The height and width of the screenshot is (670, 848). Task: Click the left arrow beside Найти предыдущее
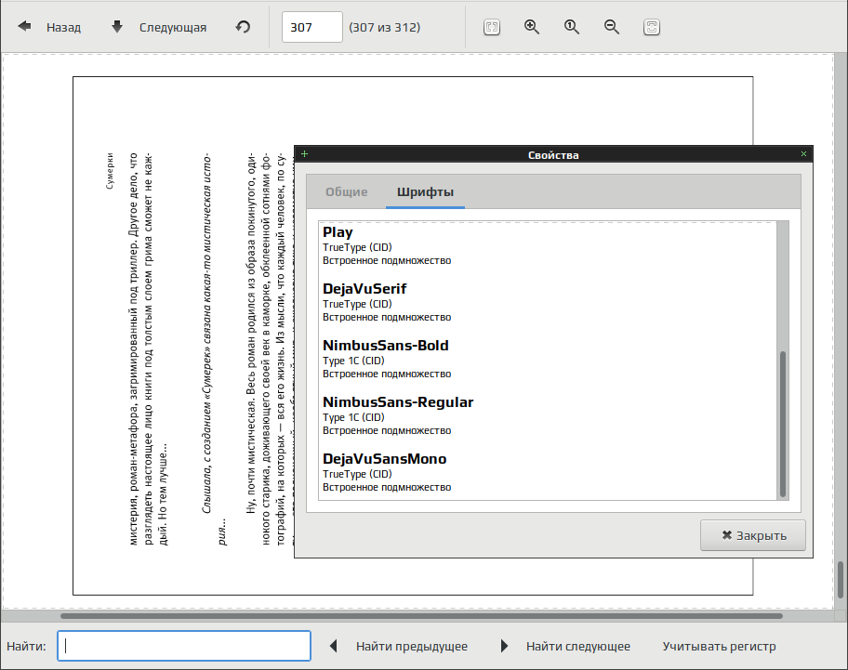[x=334, y=646]
